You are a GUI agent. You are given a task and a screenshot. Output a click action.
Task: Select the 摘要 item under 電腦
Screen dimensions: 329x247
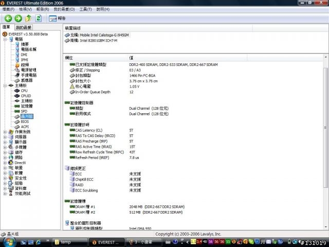point(25,44)
